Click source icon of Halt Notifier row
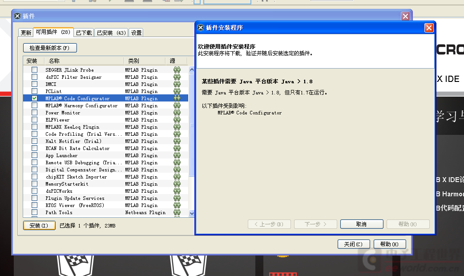 [x=177, y=141]
